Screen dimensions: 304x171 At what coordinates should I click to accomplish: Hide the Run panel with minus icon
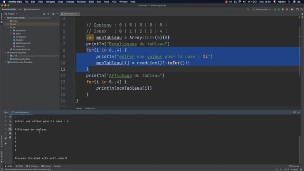point(299,112)
